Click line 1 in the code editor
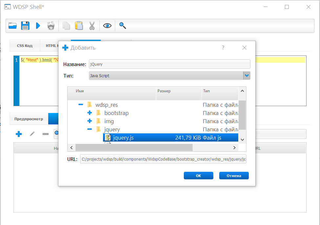This screenshot has height=225, width=320. (x=39, y=60)
